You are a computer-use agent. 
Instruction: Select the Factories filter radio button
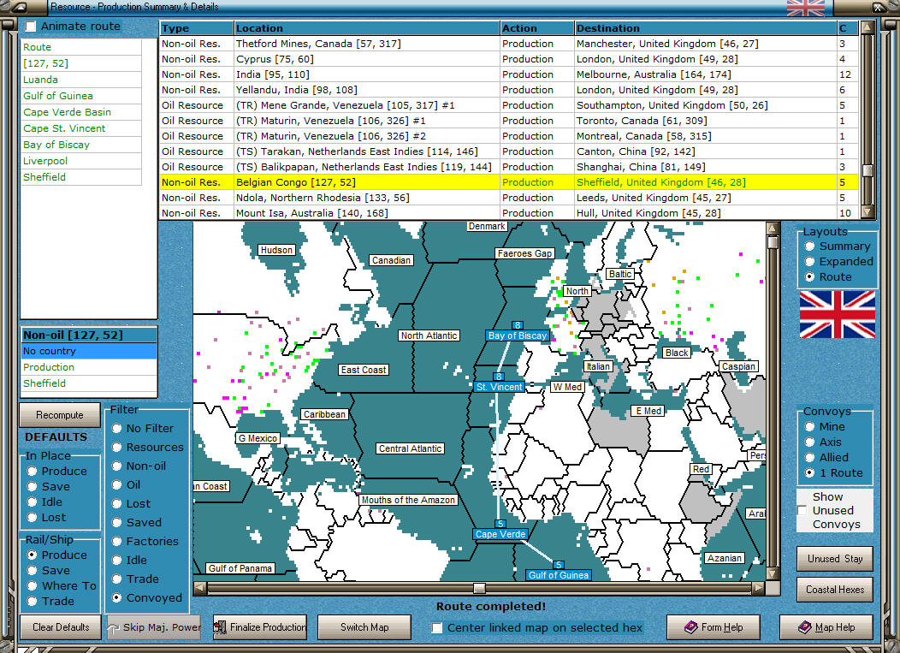point(117,542)
